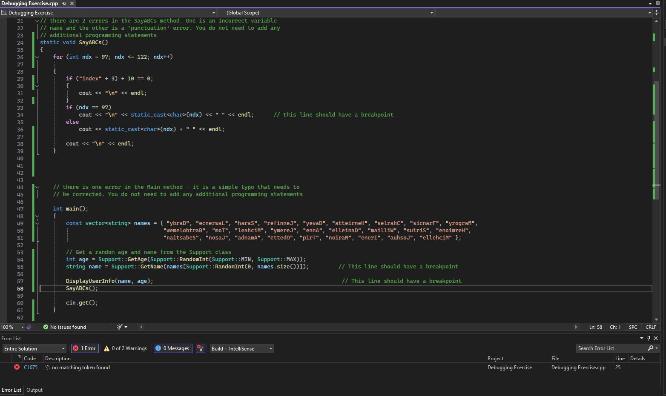
Task: Open the Build + IntelliSense dropdown
Action: point(241,348)
